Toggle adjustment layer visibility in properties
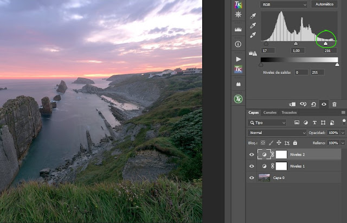This screenshot has width=347, height=223. (x=324, y=104)
